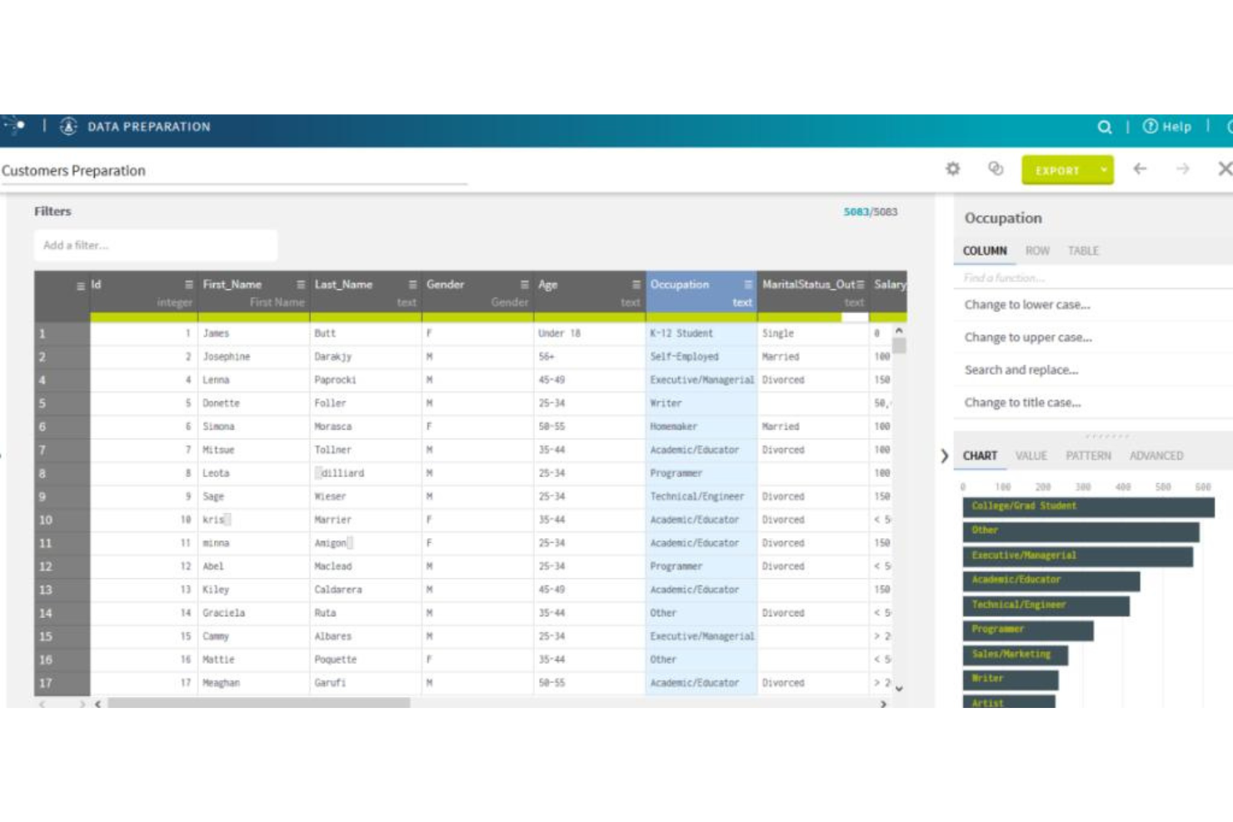
Task: Select the Homemaker occupation cell
Action: 701,426
